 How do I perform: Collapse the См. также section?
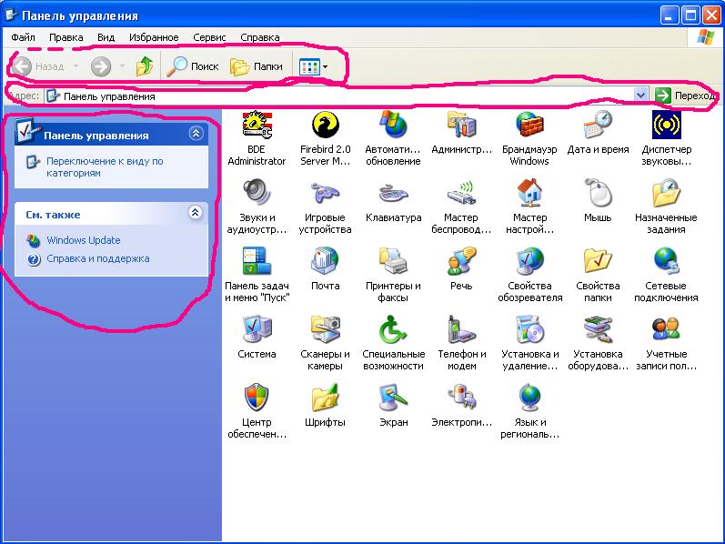click(194, 213)
